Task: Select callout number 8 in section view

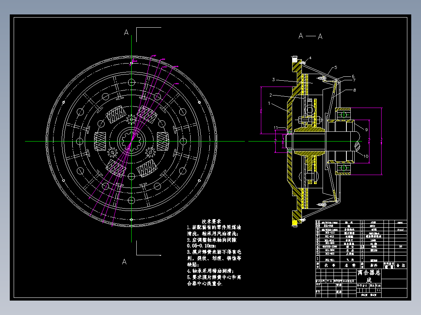Action: point(355,90)
